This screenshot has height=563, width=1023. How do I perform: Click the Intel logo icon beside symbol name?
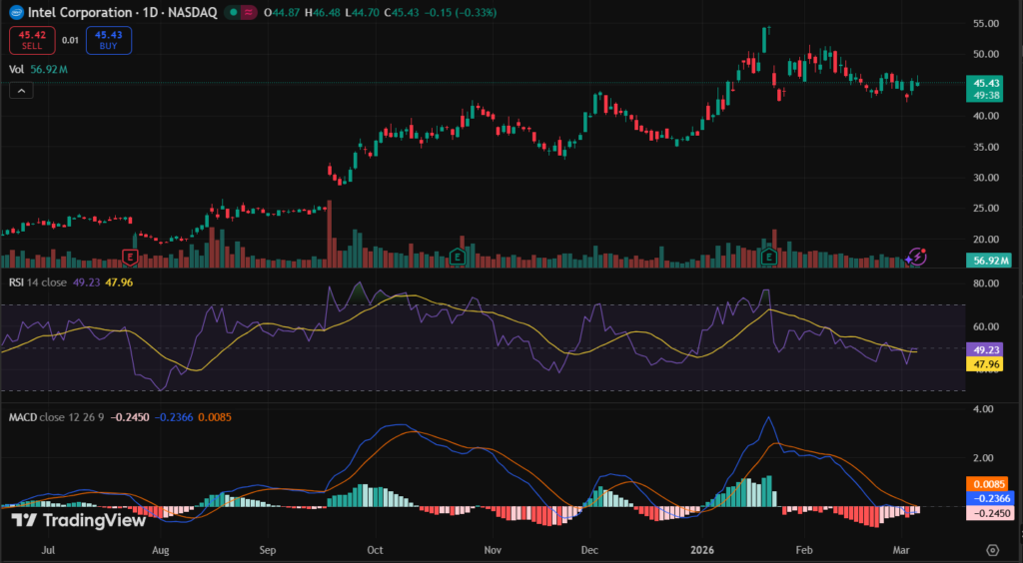pyautogui.click(x=14, y=13)
